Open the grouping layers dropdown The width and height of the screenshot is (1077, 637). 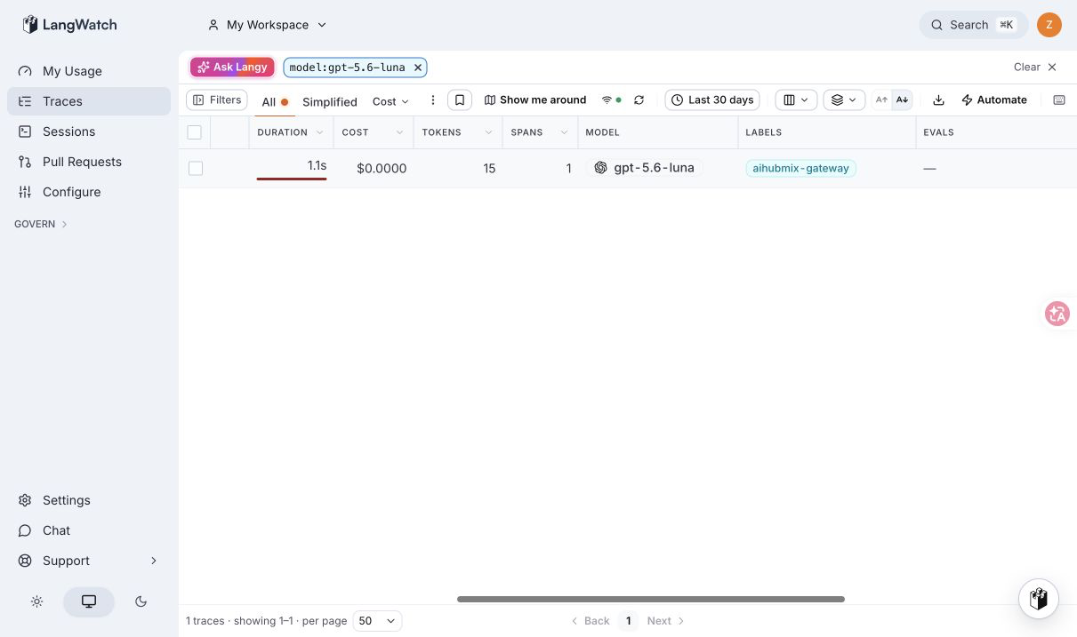point(844,100)
